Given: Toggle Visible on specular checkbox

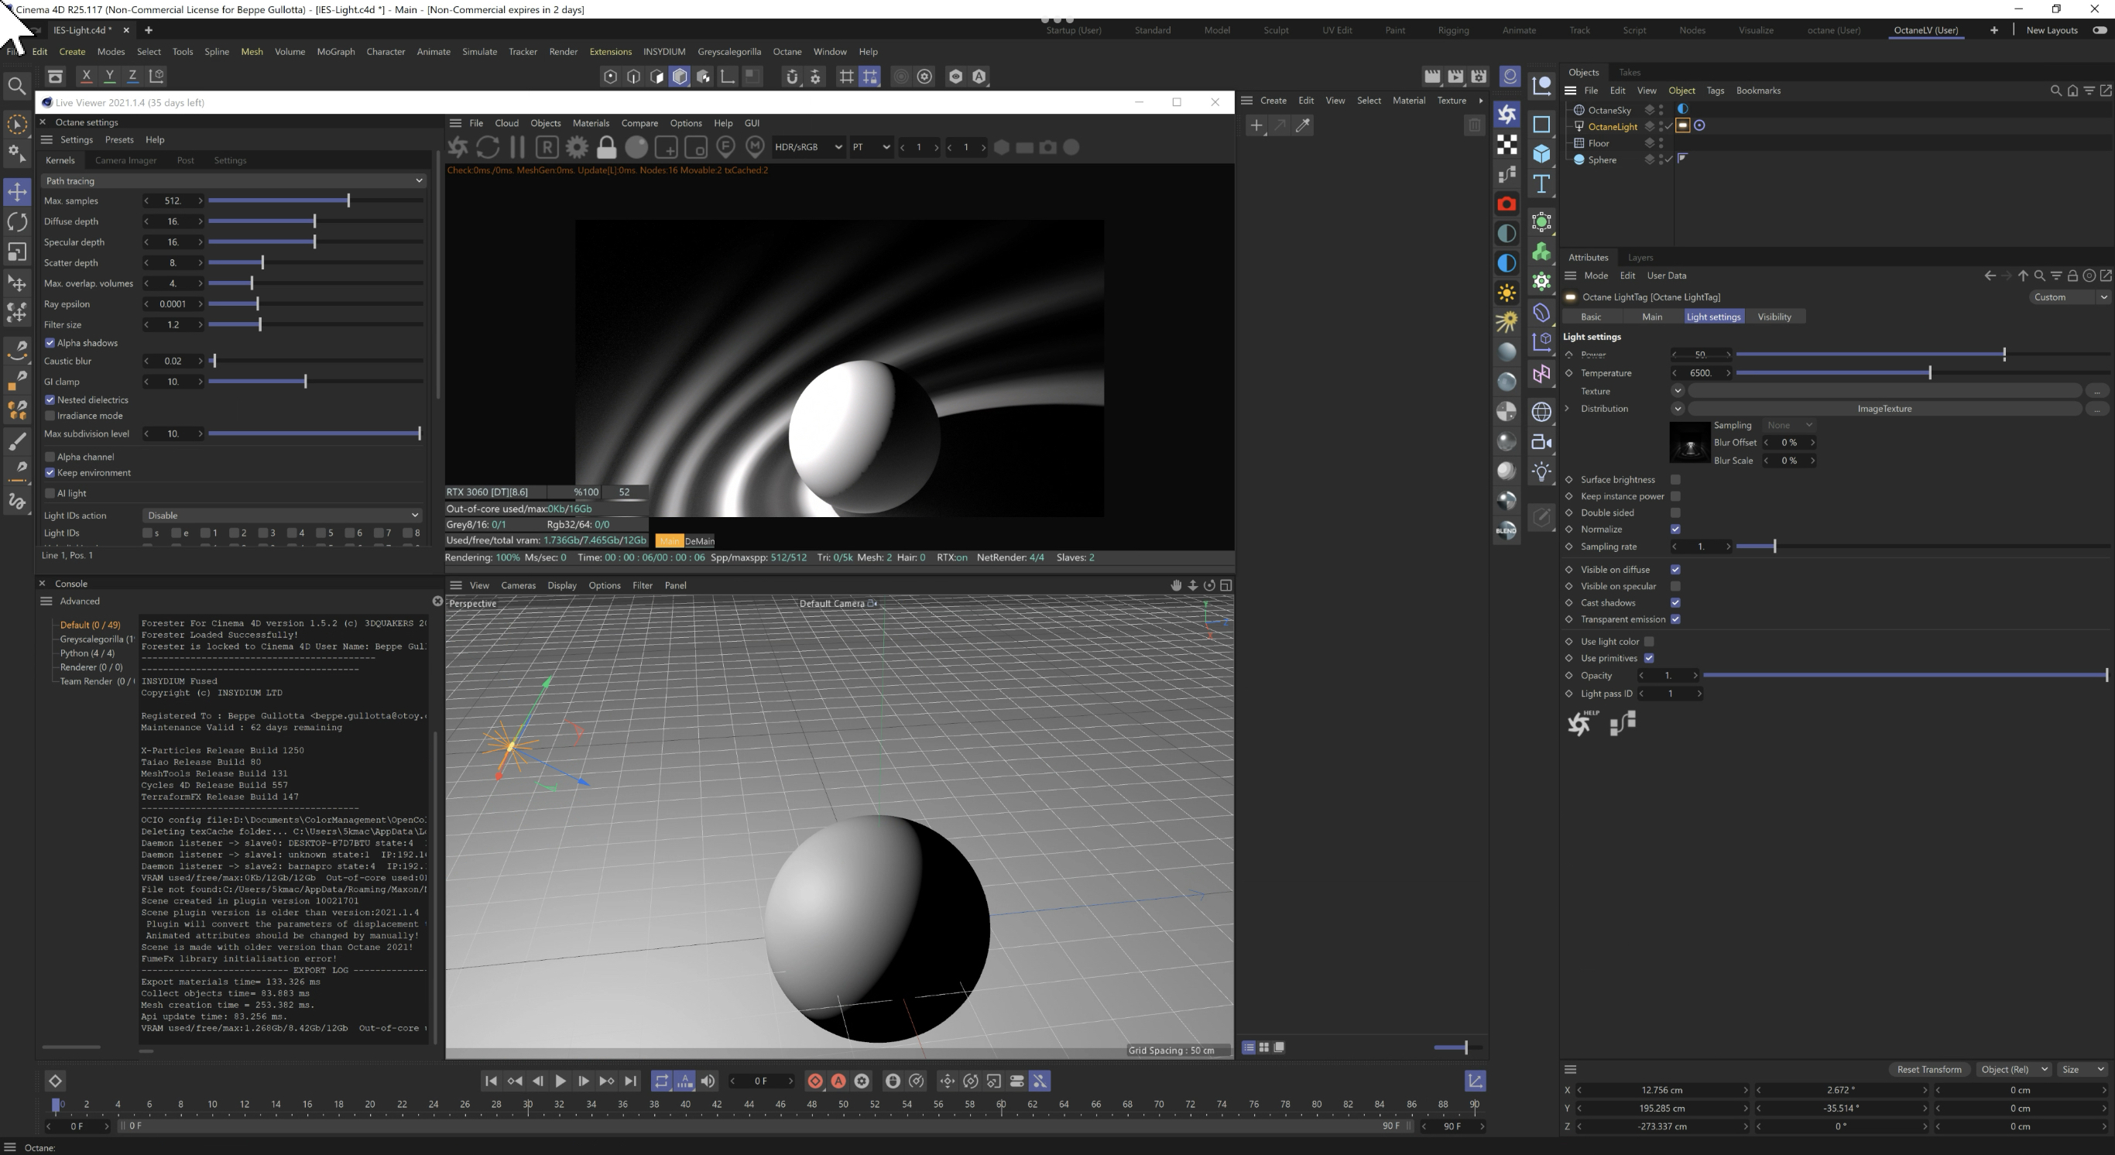Looking at the screenshot, I should coord(1675,586).
